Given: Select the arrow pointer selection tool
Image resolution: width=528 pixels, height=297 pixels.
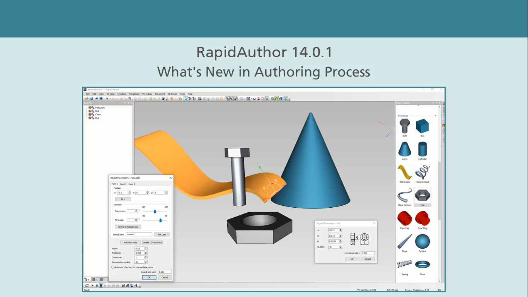Looking at the screenshot, I should pos(186,99).
